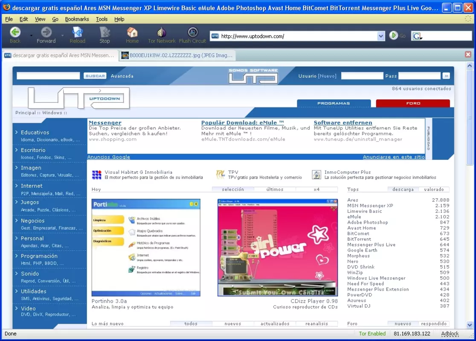This screenshot has height=341, width=476.
Task: Switch to the B000EU1K8W JPEG image tab
Action: pos(177,55)
